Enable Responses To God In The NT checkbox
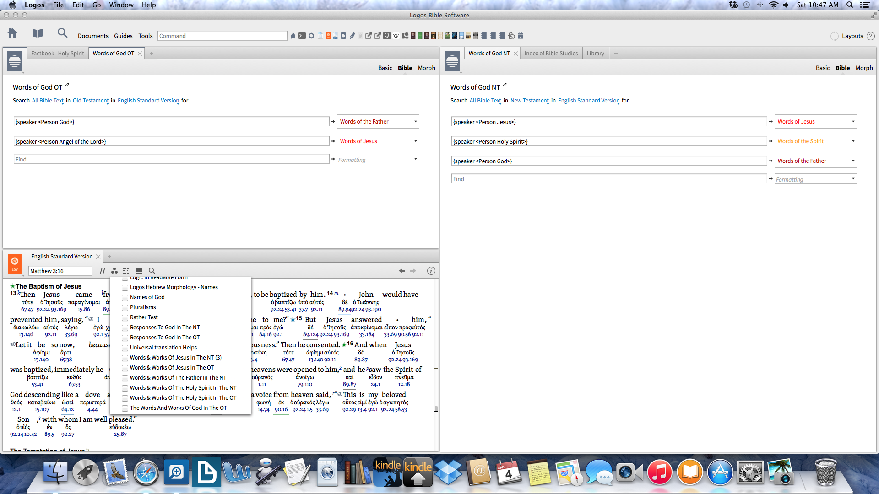Viewport: 879px width, 494px height. pos(125,328)
